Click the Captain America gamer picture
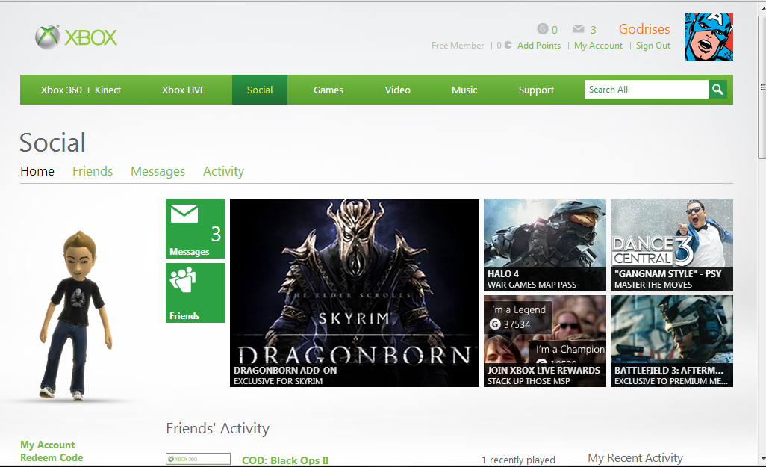Screen dimensions: 766x467 [x=709, y=37]
